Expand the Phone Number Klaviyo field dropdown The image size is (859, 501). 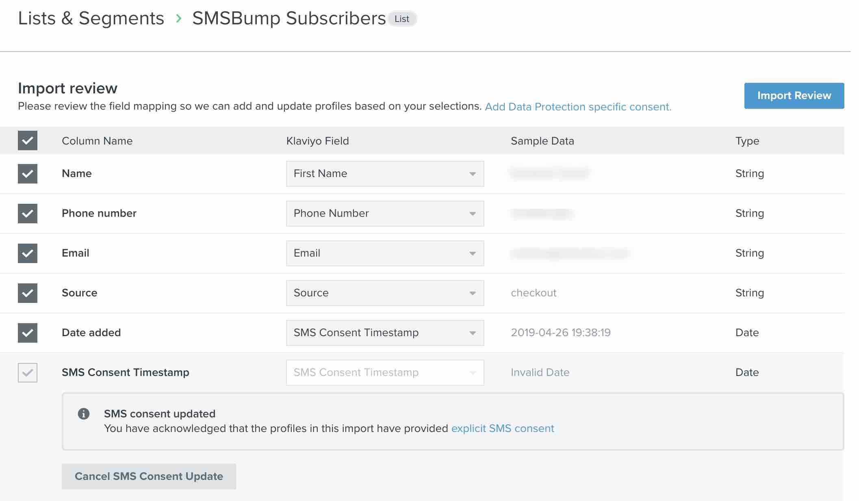472,213
